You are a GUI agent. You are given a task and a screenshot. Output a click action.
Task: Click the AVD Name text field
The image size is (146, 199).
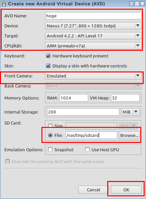(93, 16)
